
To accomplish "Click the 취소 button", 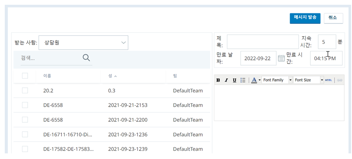I will click(333, 18).
